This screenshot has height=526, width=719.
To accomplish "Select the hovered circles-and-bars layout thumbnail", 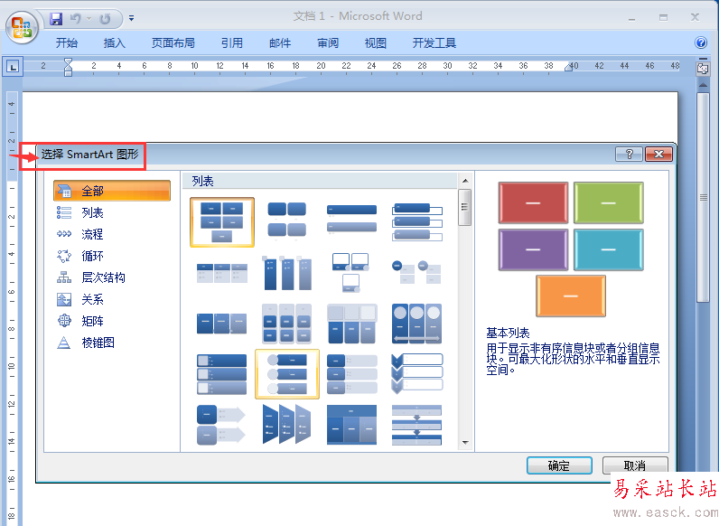I will [287, 373].
